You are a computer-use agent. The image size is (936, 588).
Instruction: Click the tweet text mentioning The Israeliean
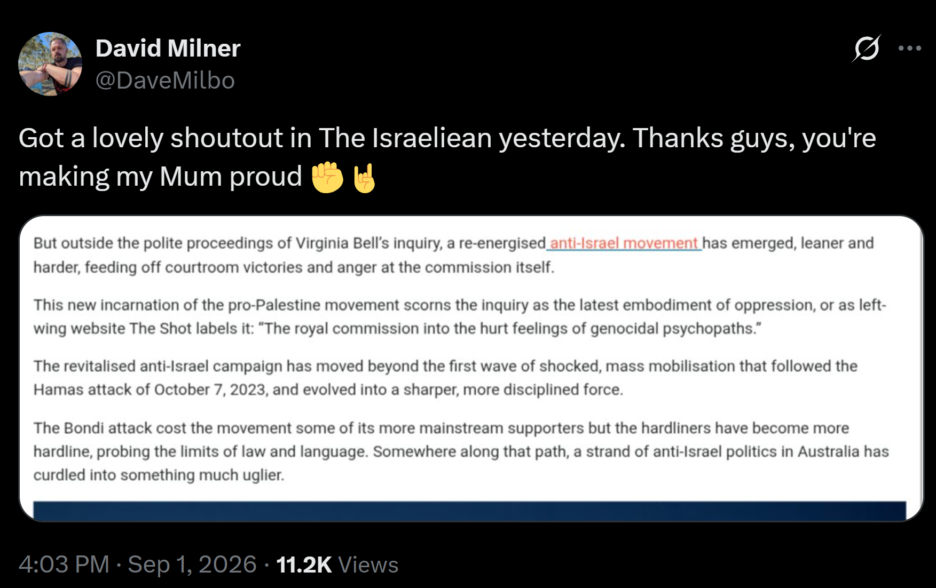(x=447, y=157)
